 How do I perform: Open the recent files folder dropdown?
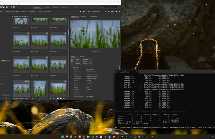[113, 12]
